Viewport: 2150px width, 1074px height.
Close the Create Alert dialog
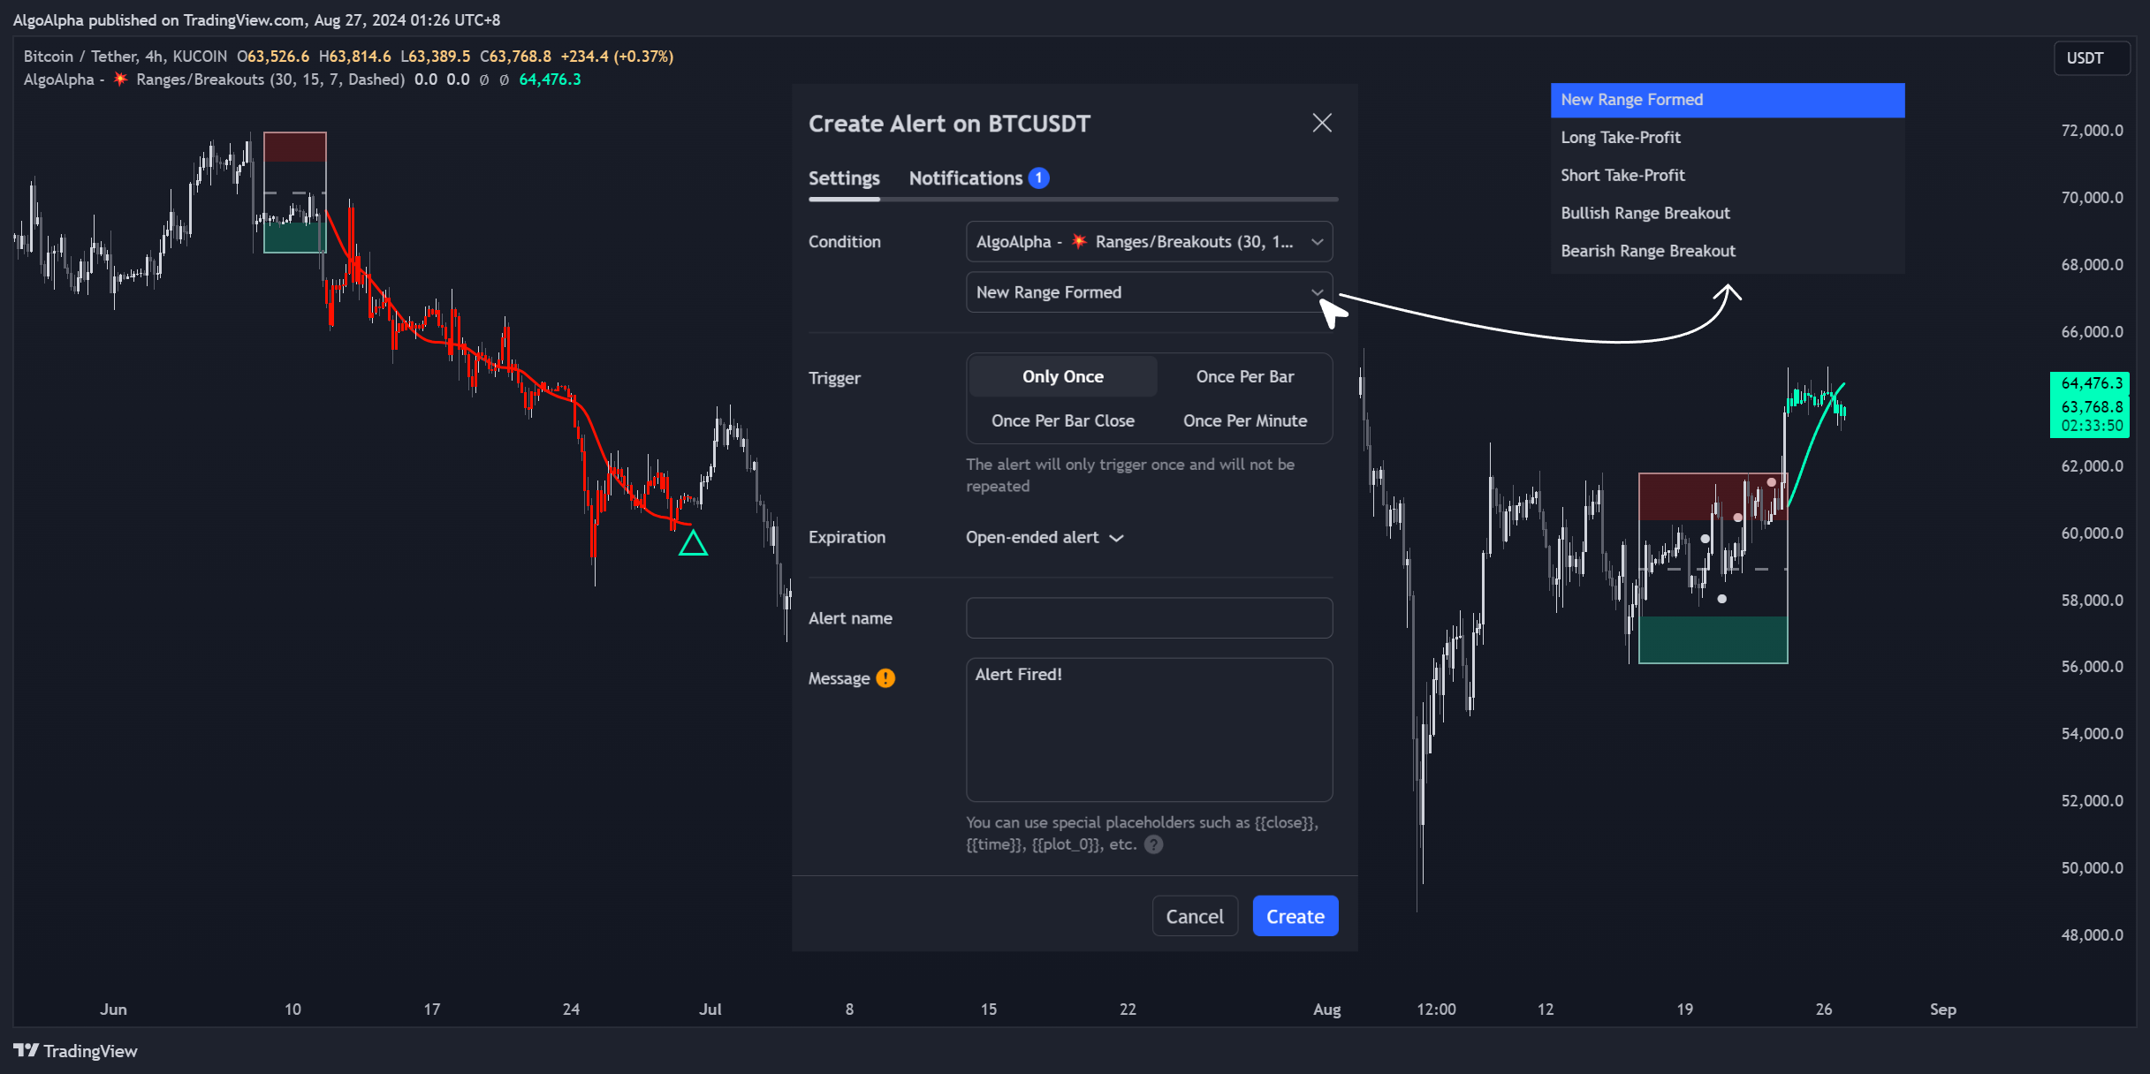1321,123
